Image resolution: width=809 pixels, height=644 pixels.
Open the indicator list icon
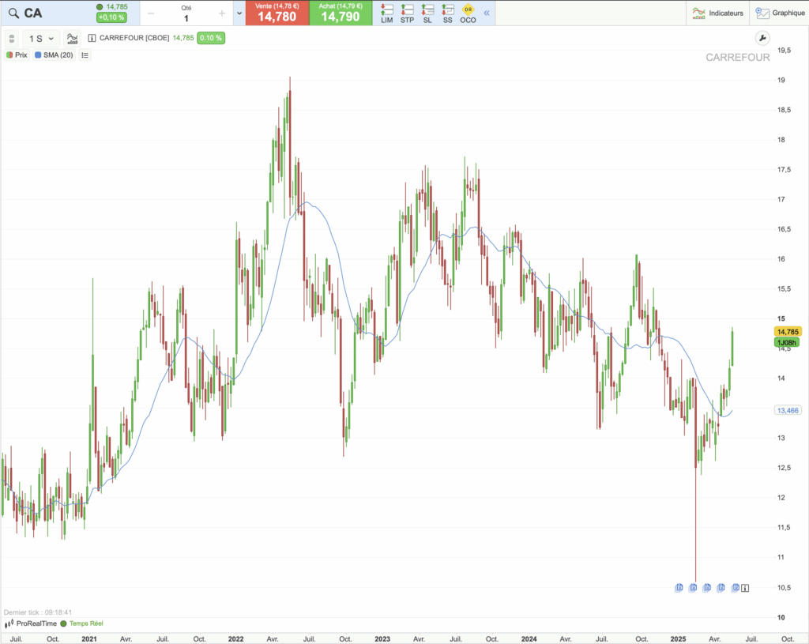85,55
